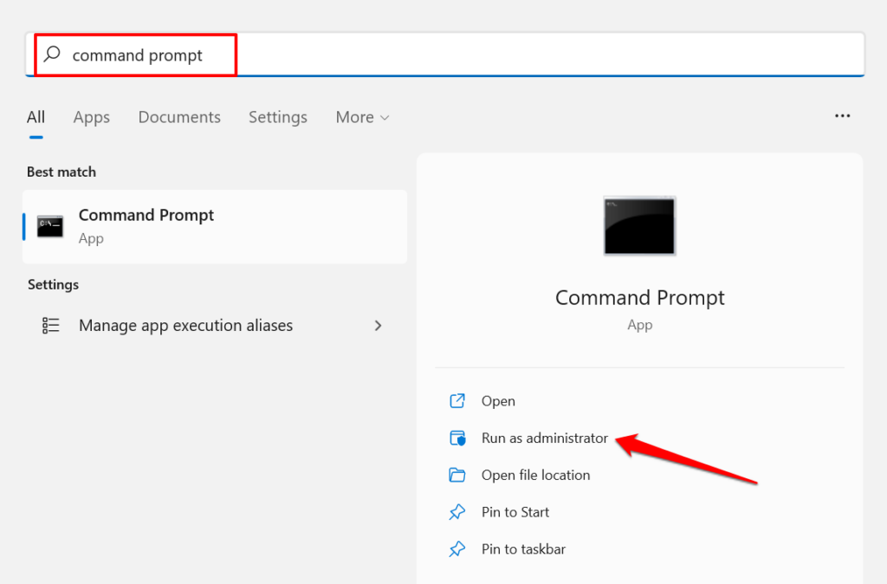Click the Open icon in actions list
This screenshot has height=584, width=887.
457,401
